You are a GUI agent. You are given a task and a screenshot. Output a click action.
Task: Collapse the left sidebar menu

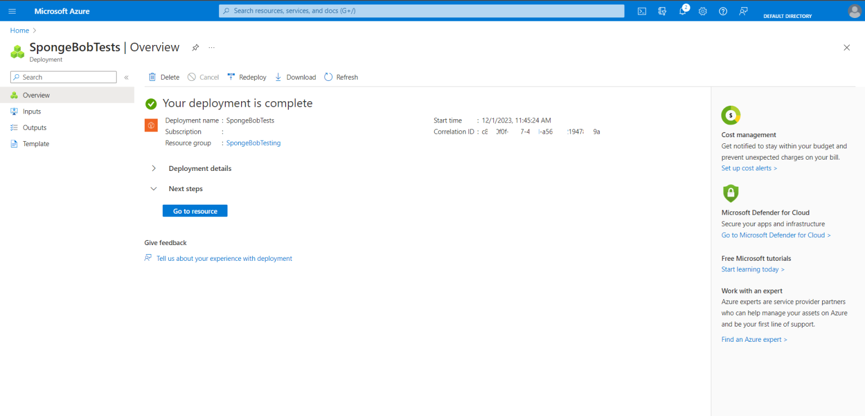click(126, 78)
